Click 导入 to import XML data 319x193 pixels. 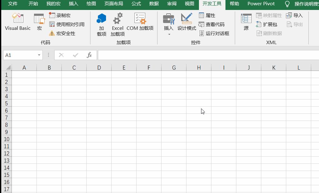(x=294, y=15)
